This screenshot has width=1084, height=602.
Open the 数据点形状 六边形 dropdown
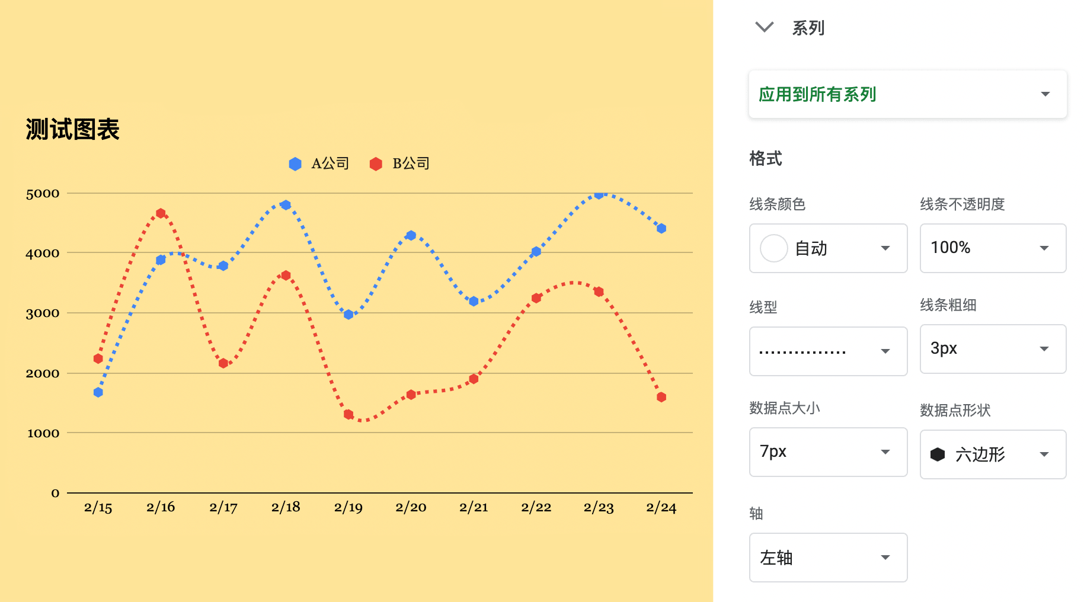tap(993, 454)
